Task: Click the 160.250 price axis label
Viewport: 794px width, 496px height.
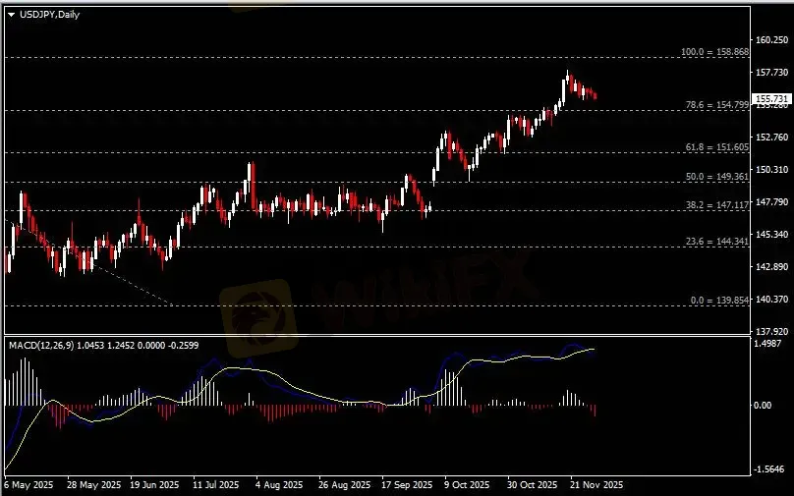Action: click(771, 41)
